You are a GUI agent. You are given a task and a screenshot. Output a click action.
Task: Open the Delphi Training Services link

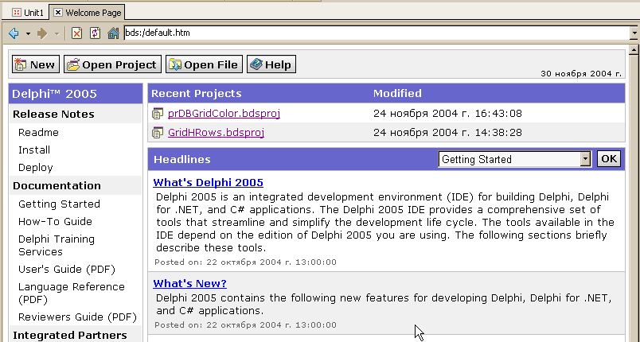(57, 246)
